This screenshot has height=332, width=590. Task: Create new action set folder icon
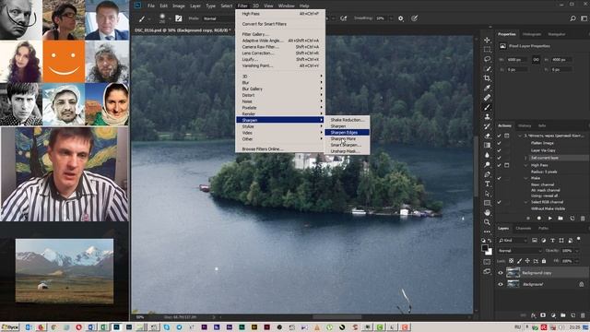[x=560, y=219]
